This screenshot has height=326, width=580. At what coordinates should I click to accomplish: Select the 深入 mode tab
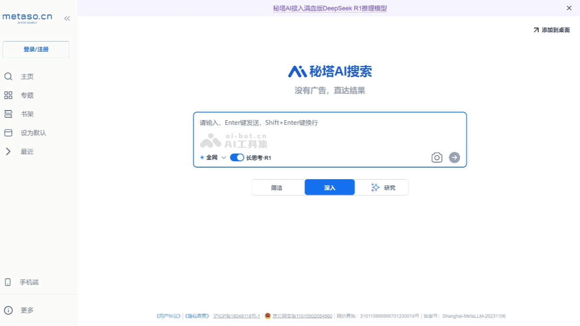click(x=329, y=187)
